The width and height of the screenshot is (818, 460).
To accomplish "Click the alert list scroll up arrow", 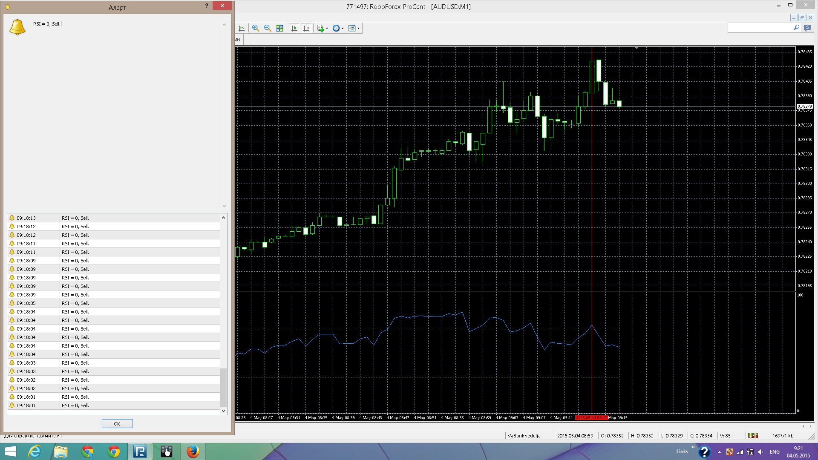I will click(x=223, y=218).
